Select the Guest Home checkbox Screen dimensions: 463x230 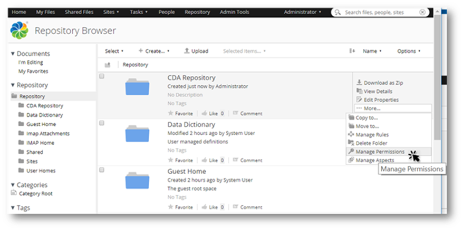pyautogui.click(x=102, y=170)
